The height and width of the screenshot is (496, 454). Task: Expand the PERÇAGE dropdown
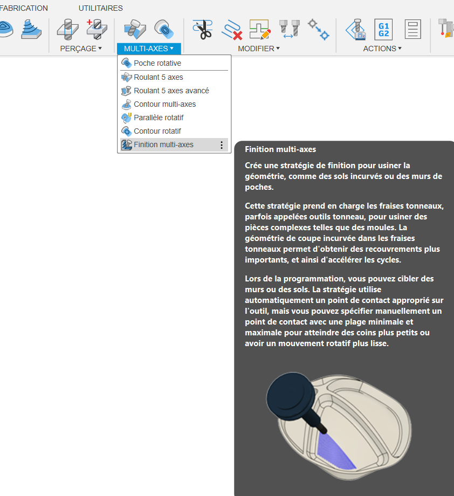81,49
